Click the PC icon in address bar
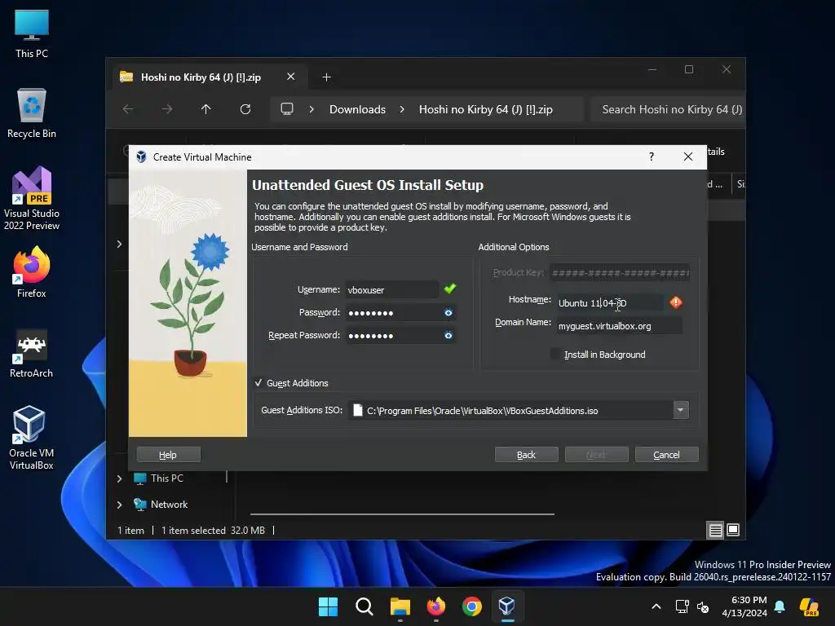This screenshot has height=626, width=835. coord(287,109)
